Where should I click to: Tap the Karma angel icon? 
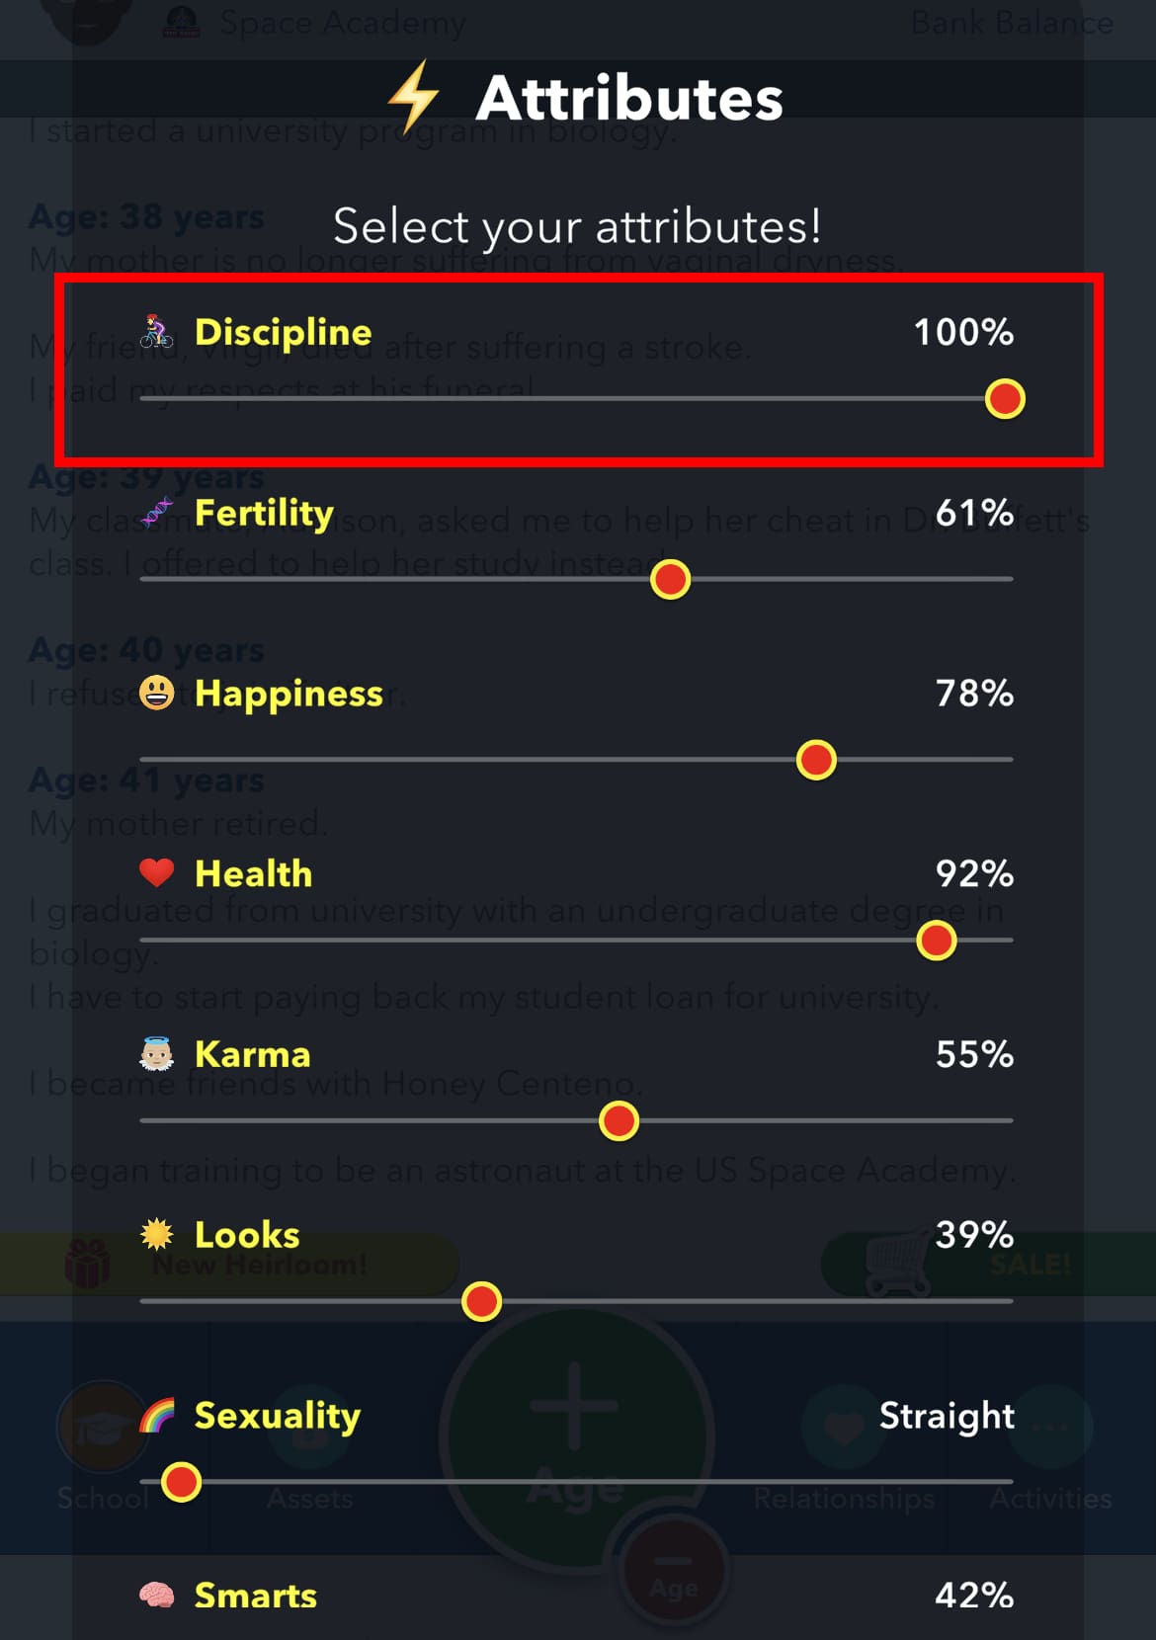[x=156, y=1054]
